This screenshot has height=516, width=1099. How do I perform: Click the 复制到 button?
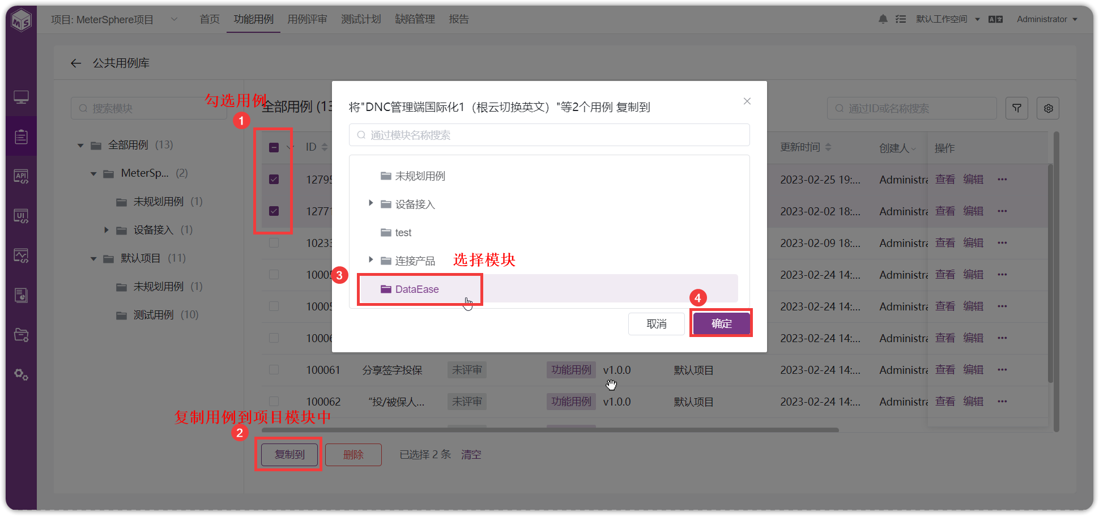point(289,454)
